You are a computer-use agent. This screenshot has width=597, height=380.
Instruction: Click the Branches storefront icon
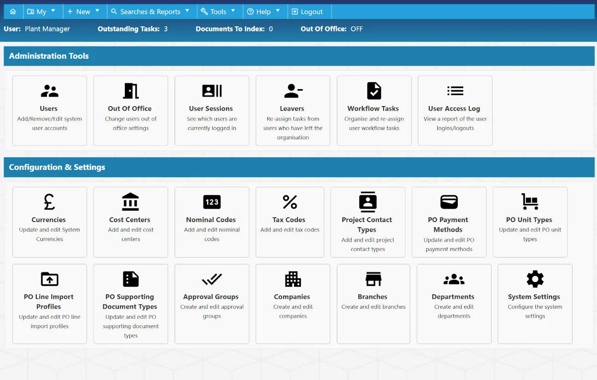point(374,279)
